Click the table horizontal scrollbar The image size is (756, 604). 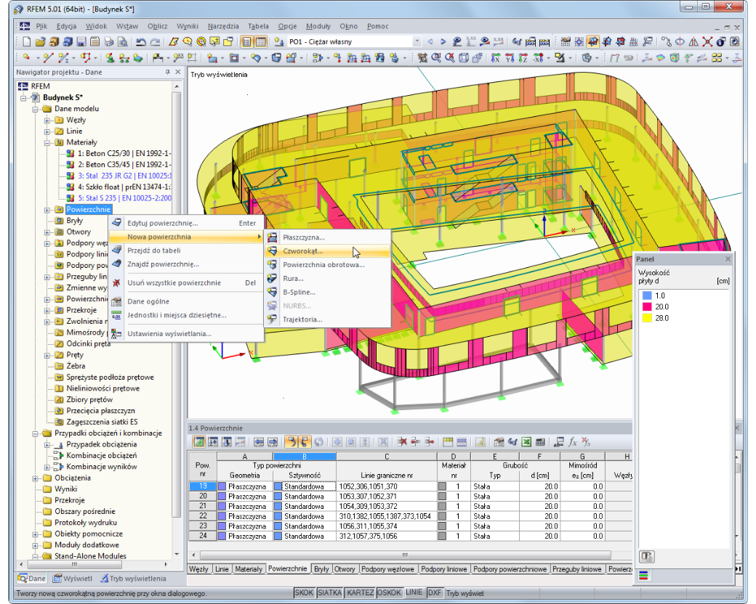(405, 555)
